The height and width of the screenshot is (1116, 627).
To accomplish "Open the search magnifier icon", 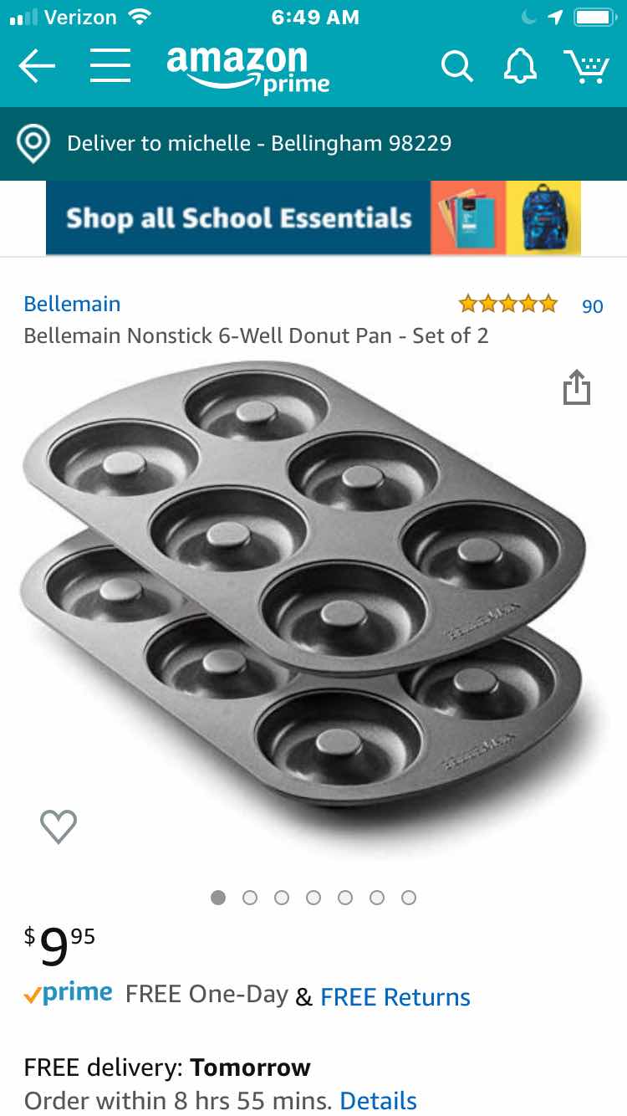I will point(456,66).
